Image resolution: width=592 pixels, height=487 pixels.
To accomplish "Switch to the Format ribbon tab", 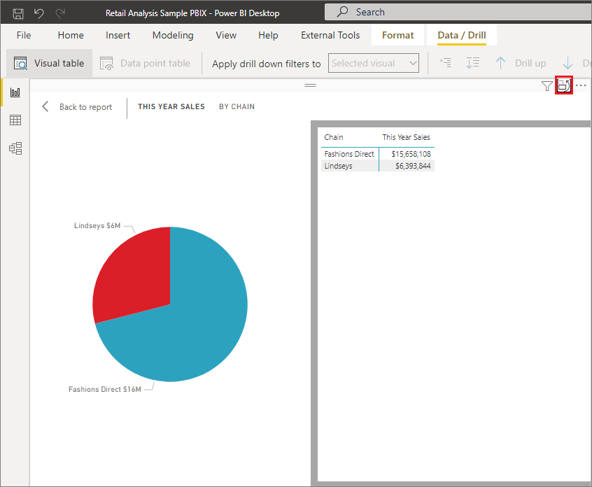I will click(x=397, y=34).
